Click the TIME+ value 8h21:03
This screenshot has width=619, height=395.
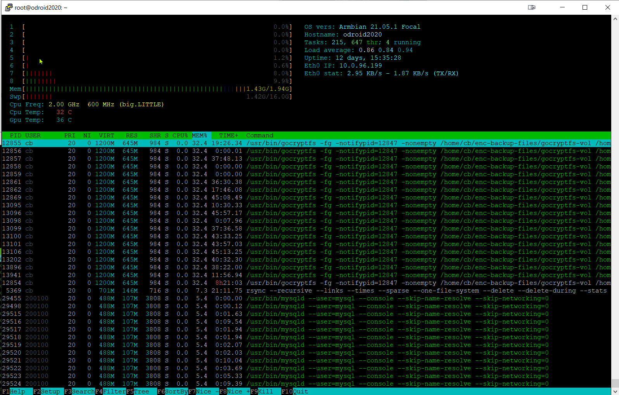229,283
